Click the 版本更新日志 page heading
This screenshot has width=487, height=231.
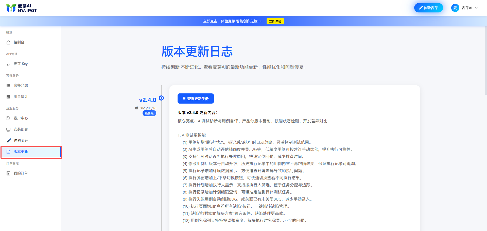(x=197, y=52)
